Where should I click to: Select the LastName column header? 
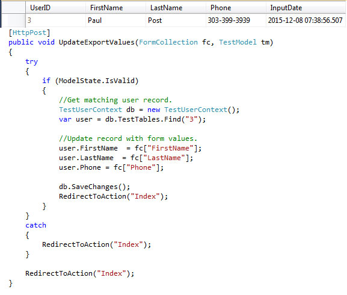[x=176, y=8]
